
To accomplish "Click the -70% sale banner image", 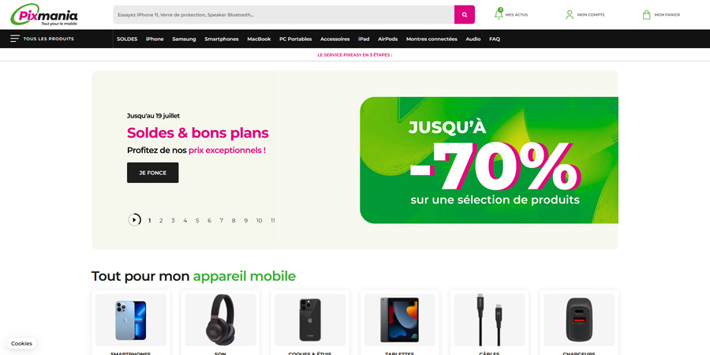I will coord(489,160).
